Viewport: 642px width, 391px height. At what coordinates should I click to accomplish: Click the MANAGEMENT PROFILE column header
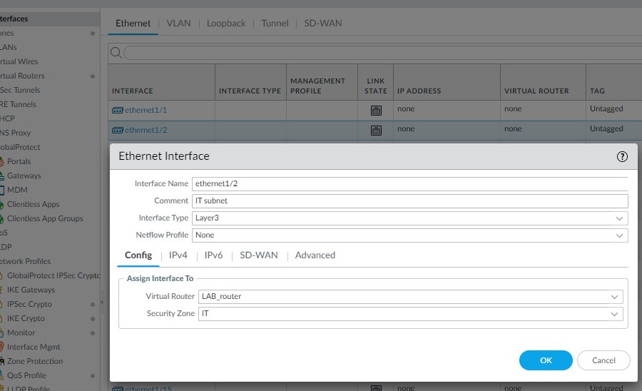pos(317,86)
